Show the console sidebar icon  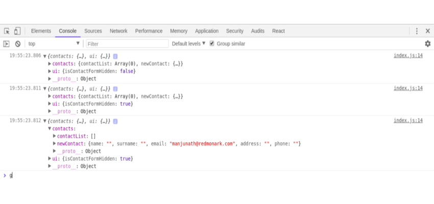(x=7, y=44)
